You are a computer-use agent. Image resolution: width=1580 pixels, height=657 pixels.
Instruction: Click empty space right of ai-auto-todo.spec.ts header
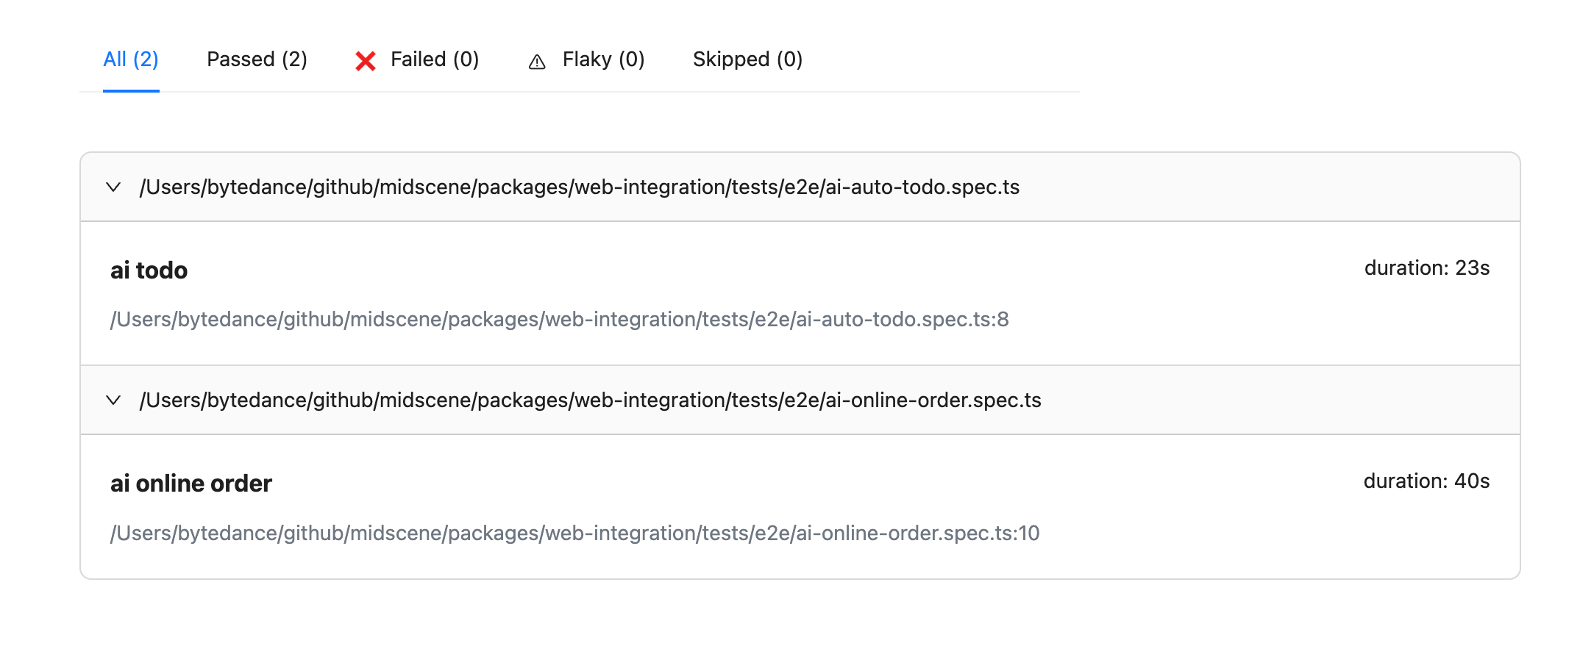click(x=1265, y=187)
